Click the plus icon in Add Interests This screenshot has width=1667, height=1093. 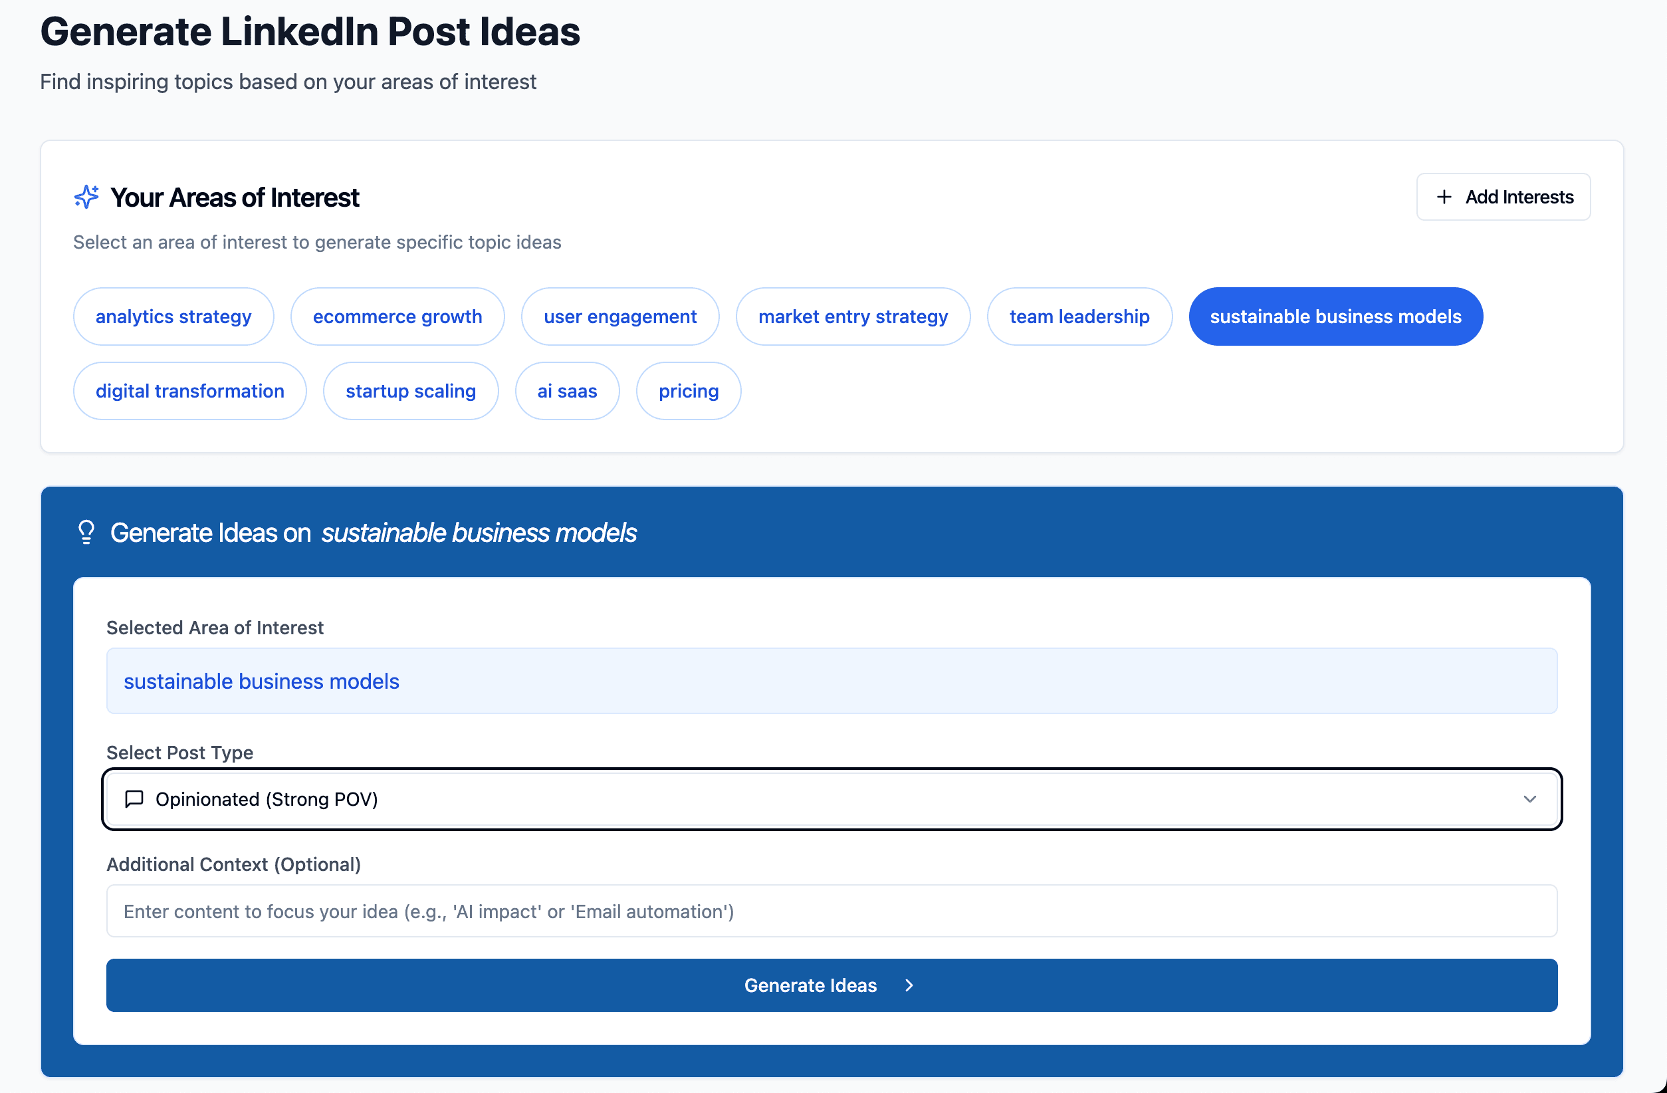(1444, 197)
